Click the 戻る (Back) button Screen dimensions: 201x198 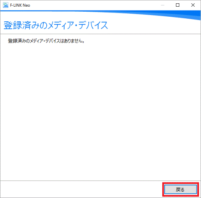[181, 189]
